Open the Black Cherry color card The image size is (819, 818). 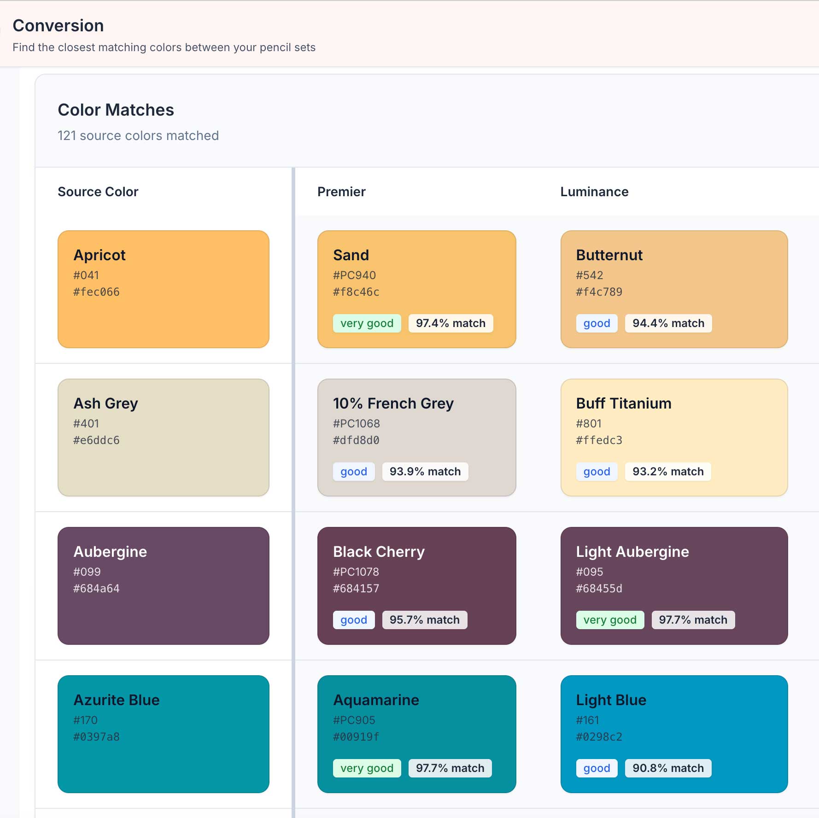click(x=417, y=586)
